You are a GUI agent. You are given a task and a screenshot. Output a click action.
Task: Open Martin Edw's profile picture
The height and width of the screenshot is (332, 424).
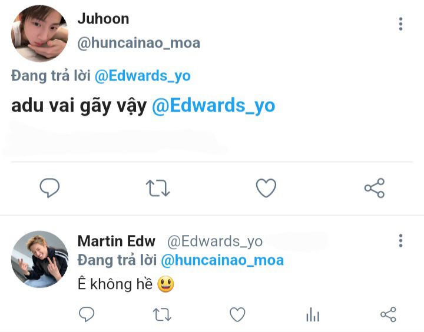(x=39, y=259)
